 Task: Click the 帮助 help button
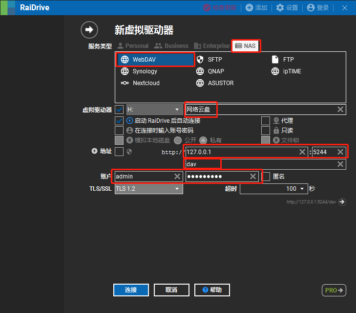point(212,290)
